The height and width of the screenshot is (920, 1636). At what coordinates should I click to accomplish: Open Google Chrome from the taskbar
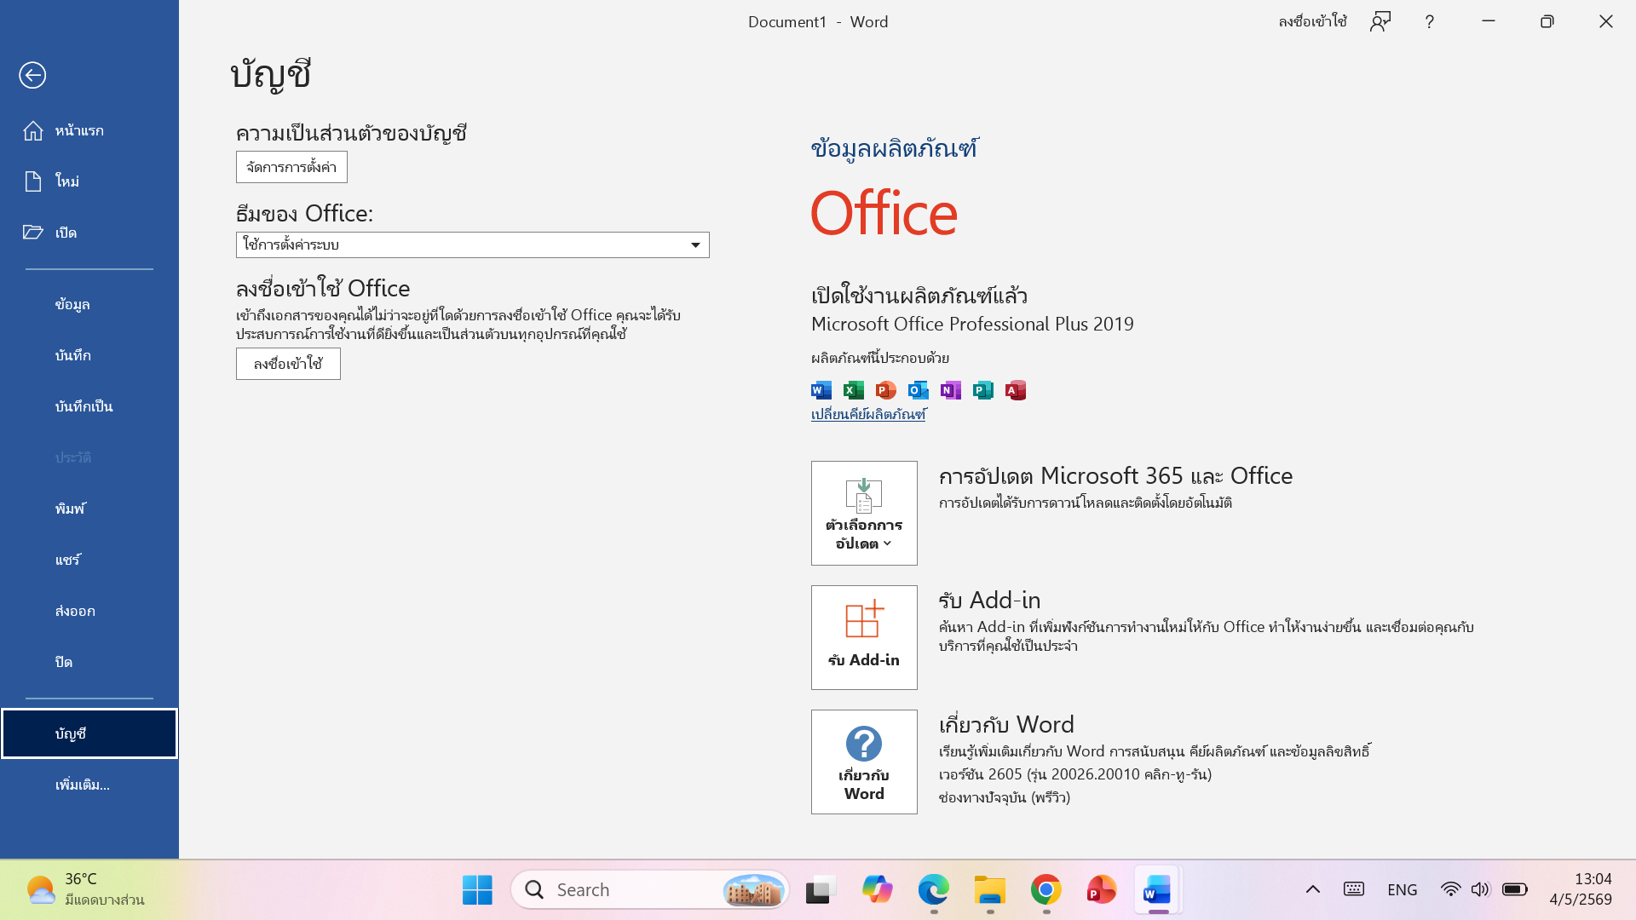tap(1046, 889)
